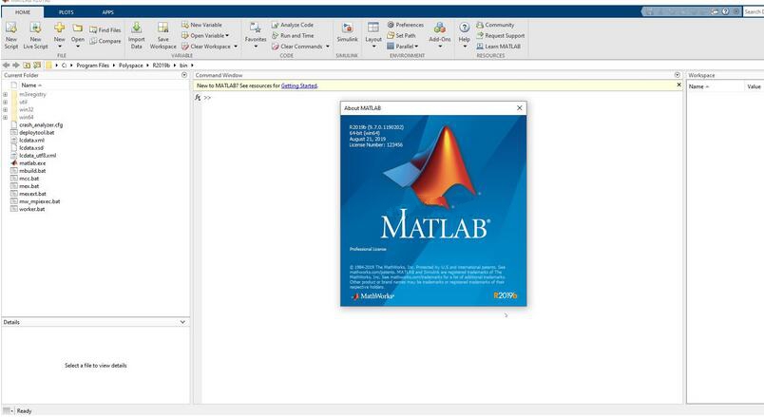The height and width of the screenshot is (417, 764).
Task: Click the Open folder icon
Action: (78, 28)
